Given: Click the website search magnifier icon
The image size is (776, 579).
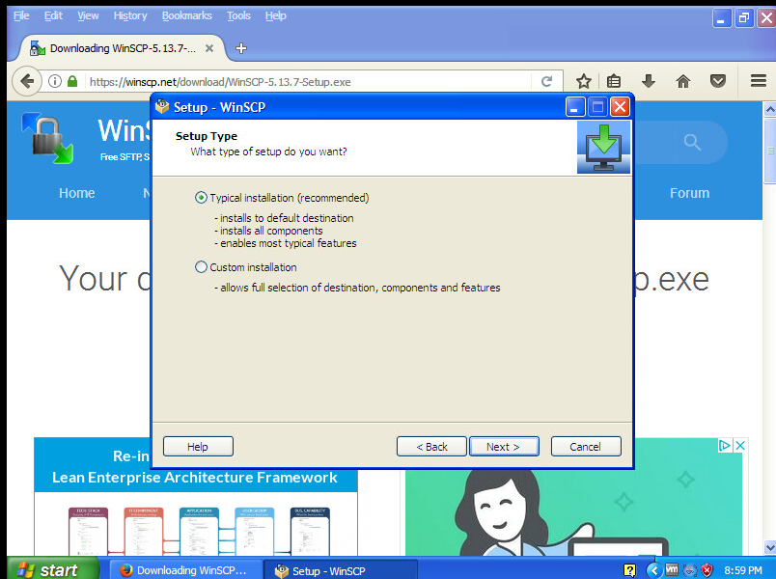Looking at the screenshot, I should tap(692, 143).
